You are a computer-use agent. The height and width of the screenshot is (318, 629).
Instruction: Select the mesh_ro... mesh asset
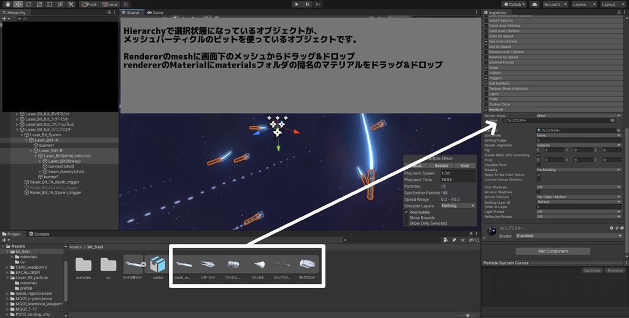183,267
